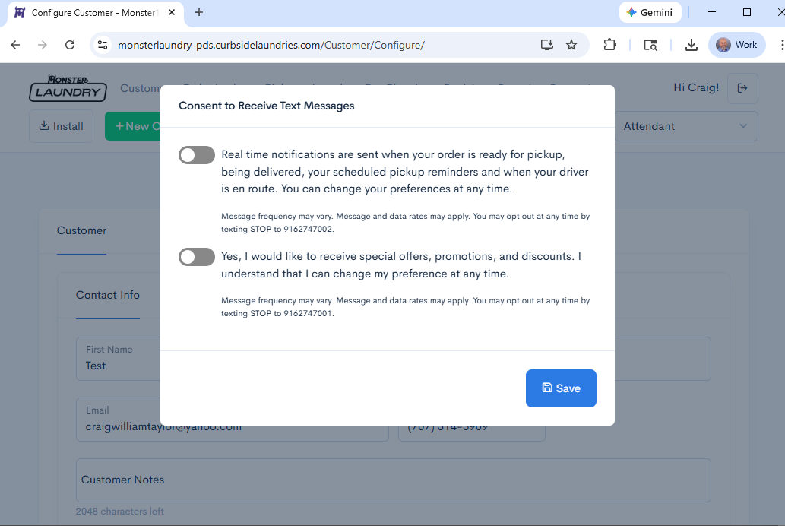Click the Install button

61,126
